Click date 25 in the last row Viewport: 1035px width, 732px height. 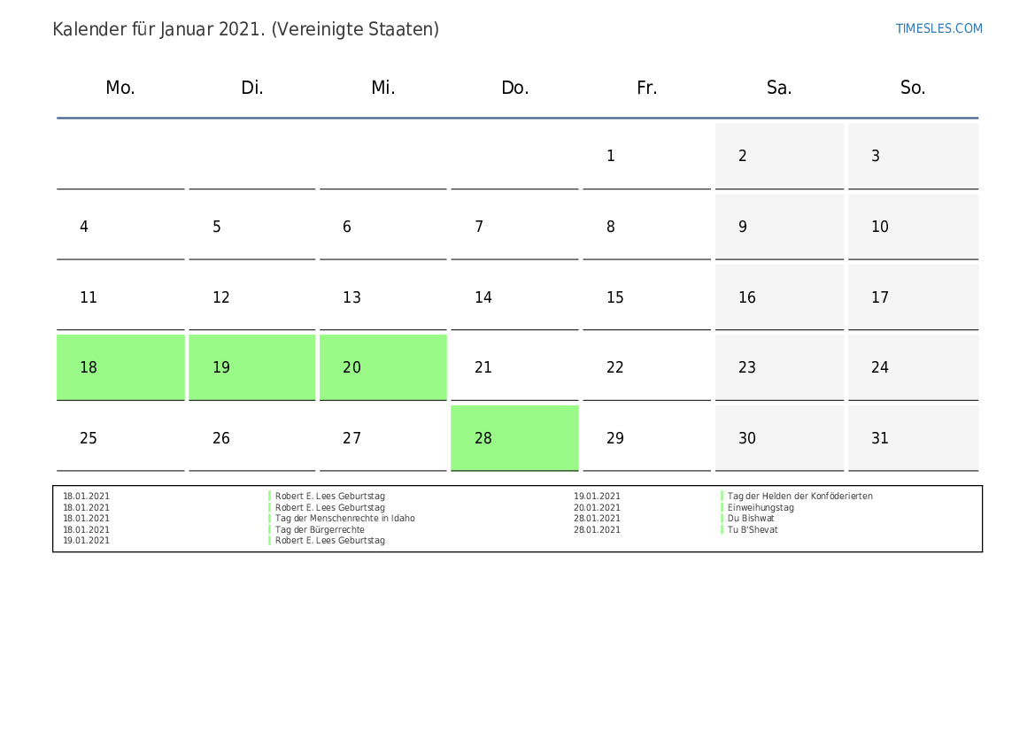[120, 438]
